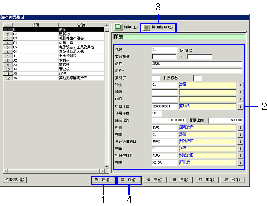Click the 有效期限 end date field
This screenshot has height=206, width=267.
click(x=199, y=57)
